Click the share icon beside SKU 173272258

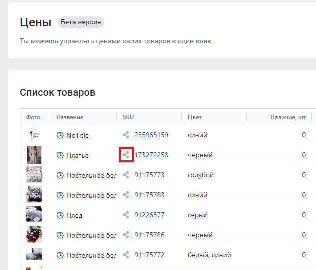click(126, 155)
